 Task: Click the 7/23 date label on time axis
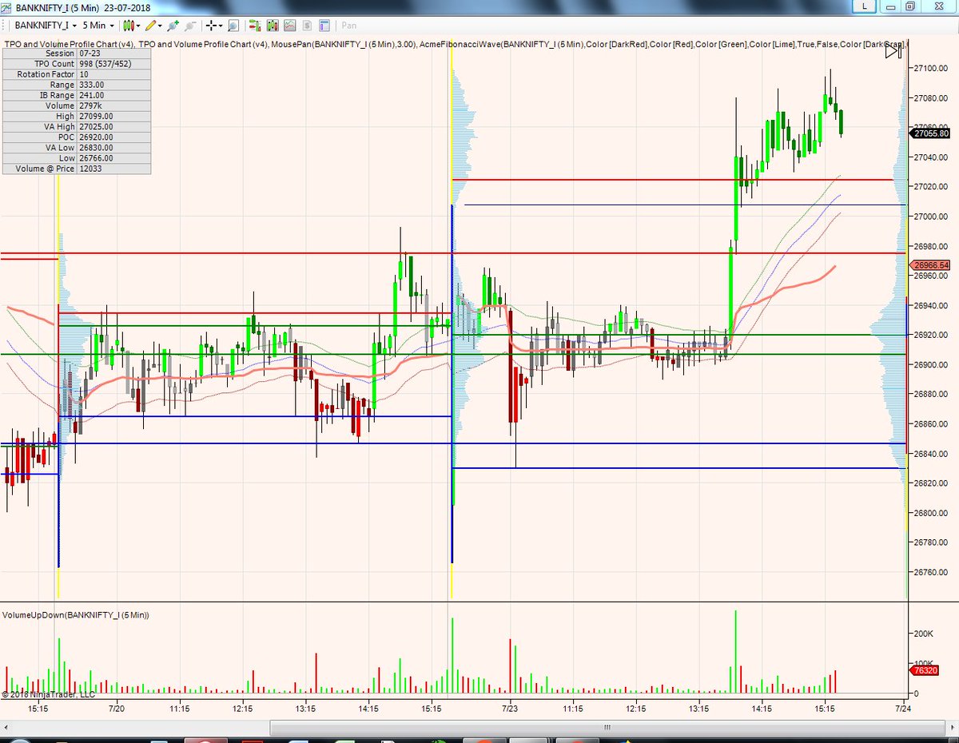[511, 708]
